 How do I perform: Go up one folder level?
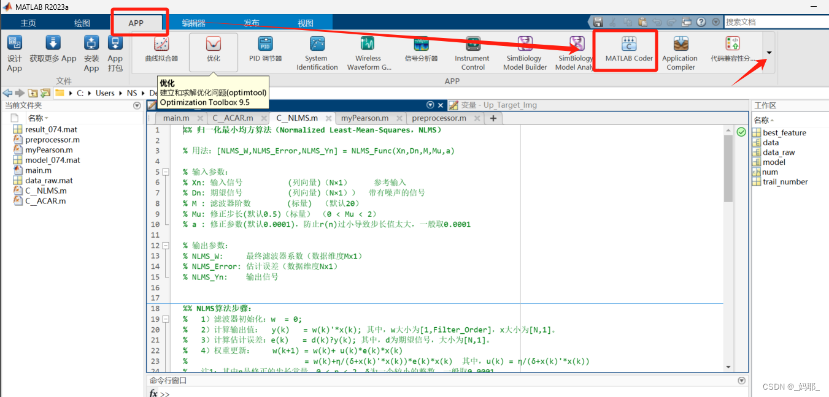click(32, 93)
